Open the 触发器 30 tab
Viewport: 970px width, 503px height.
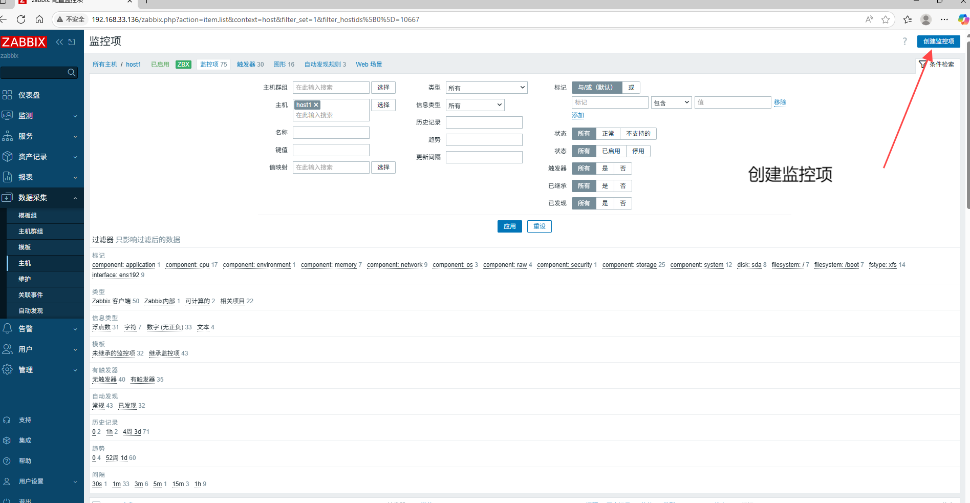pos(250,65)
